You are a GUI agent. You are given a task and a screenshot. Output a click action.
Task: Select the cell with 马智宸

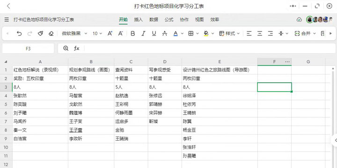coord(91,96)
